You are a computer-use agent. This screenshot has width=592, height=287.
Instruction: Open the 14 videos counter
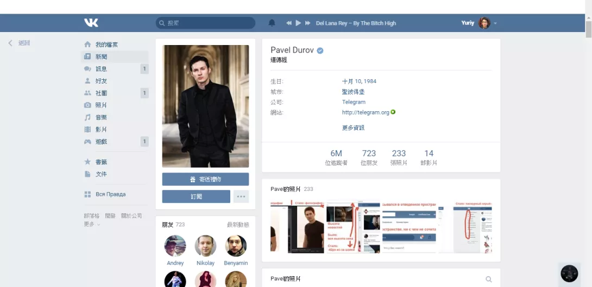pyautogui.click(x=429, y=158)
